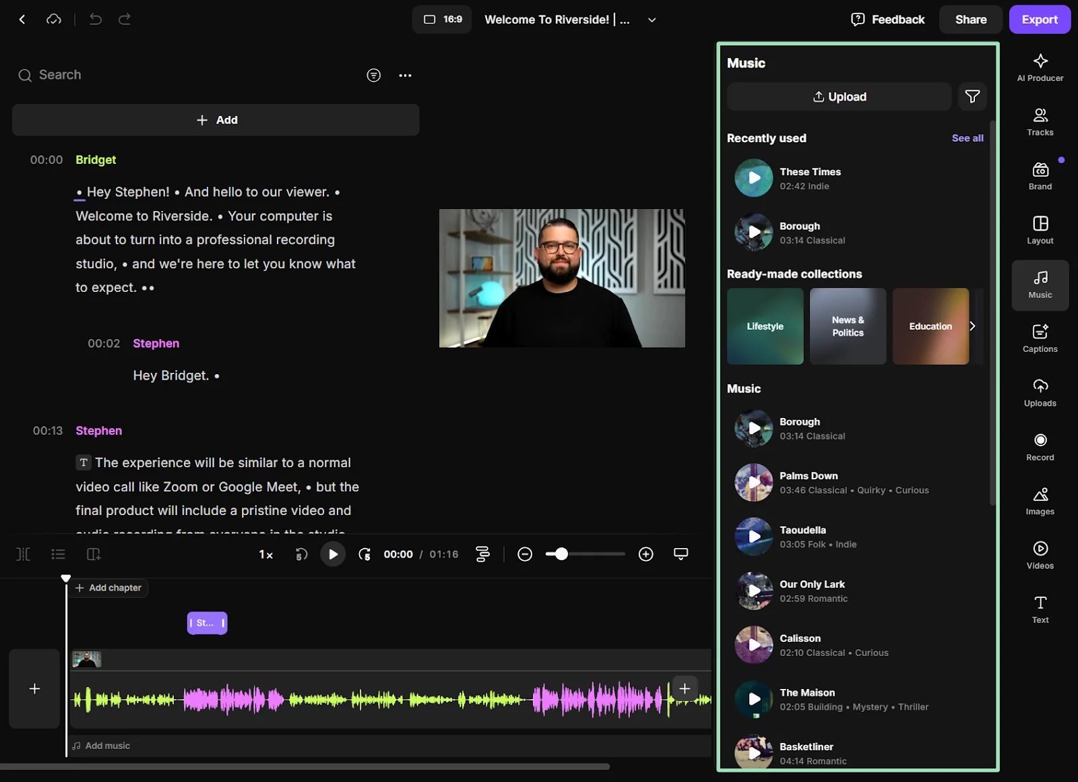Viewport: 1078px width, 782px height.
Task: Upload a music file
Action: tap(839, 97)
